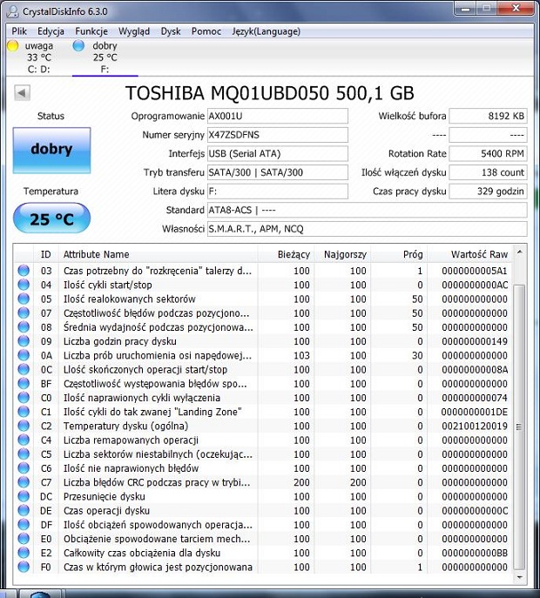
Task: Click the status orb of attribute C0
Action: (24, 398)
